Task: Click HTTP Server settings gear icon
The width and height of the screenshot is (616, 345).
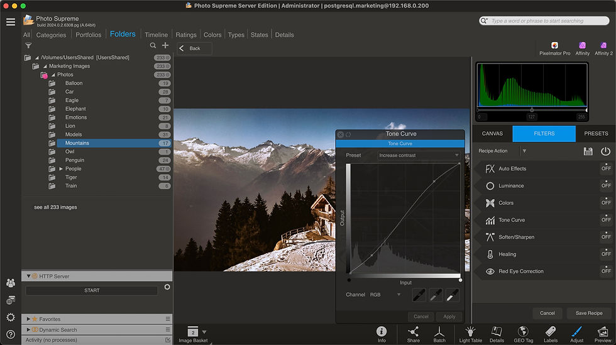Action: coord(167,287)
